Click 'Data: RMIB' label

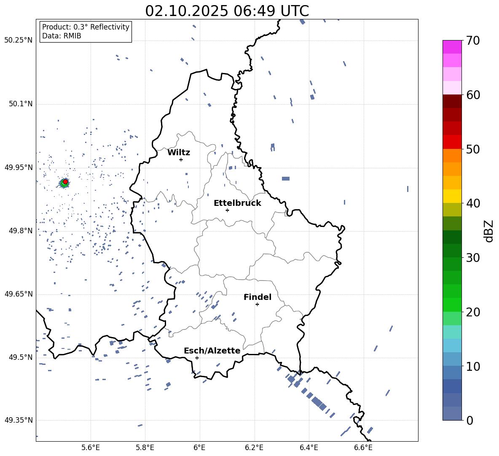point(62,36)
